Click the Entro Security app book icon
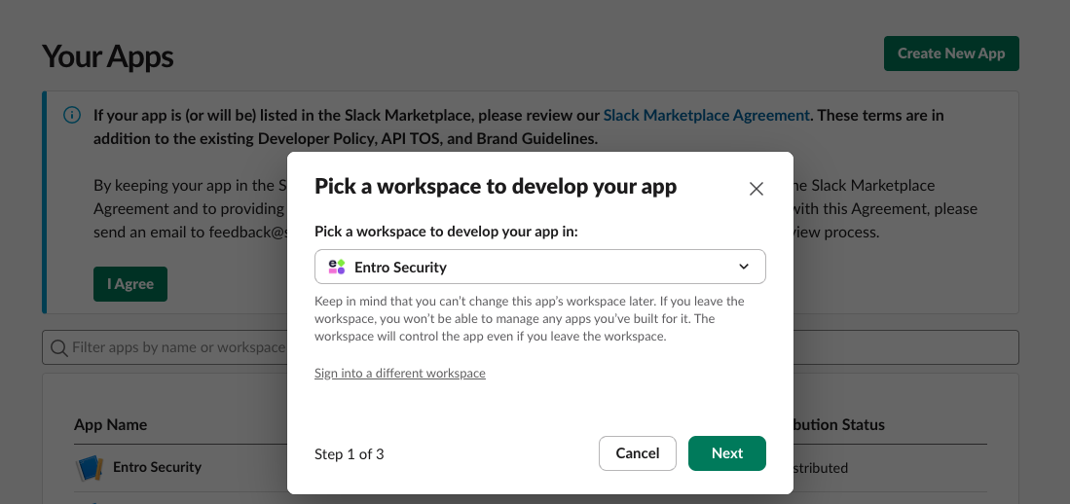Image resolution: width=1070 pixels, height=504 pixels. (90, 469)
